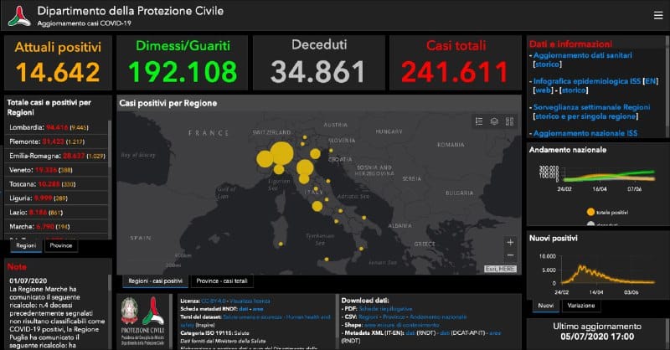The image size is (670, 350).
Task: Zoom in on the map
Action: [510, 242]
